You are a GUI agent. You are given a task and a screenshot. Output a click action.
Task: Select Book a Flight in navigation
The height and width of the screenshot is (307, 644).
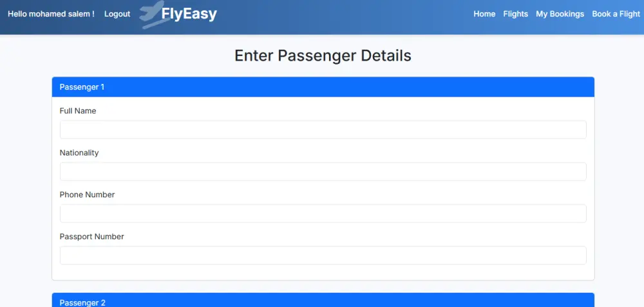(x=616, y=14)
